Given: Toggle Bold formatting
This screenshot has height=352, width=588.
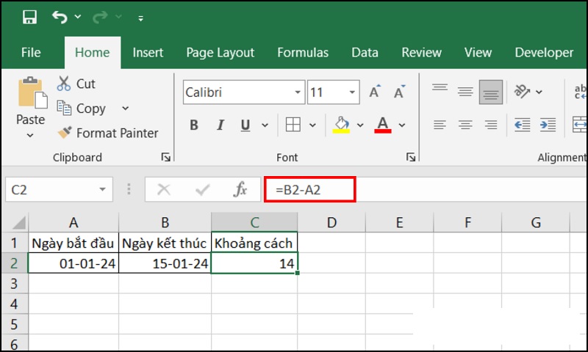Looking at the screenshot, I should (194, 125).
